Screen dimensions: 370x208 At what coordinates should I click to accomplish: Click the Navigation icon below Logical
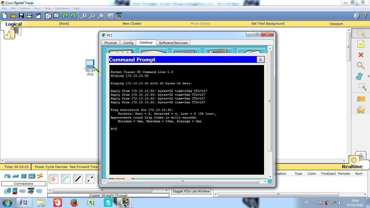[9, 34]
